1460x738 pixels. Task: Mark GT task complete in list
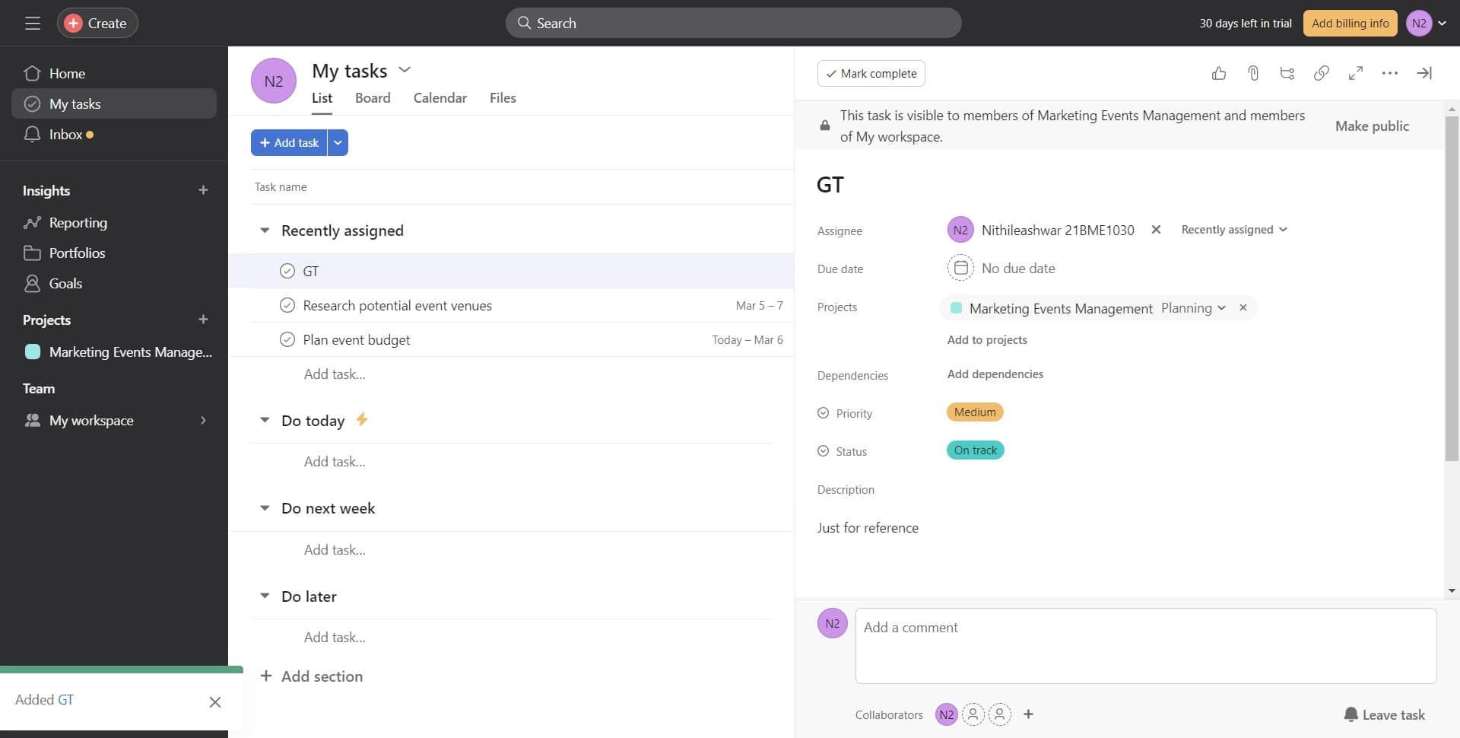coord(287,271)
